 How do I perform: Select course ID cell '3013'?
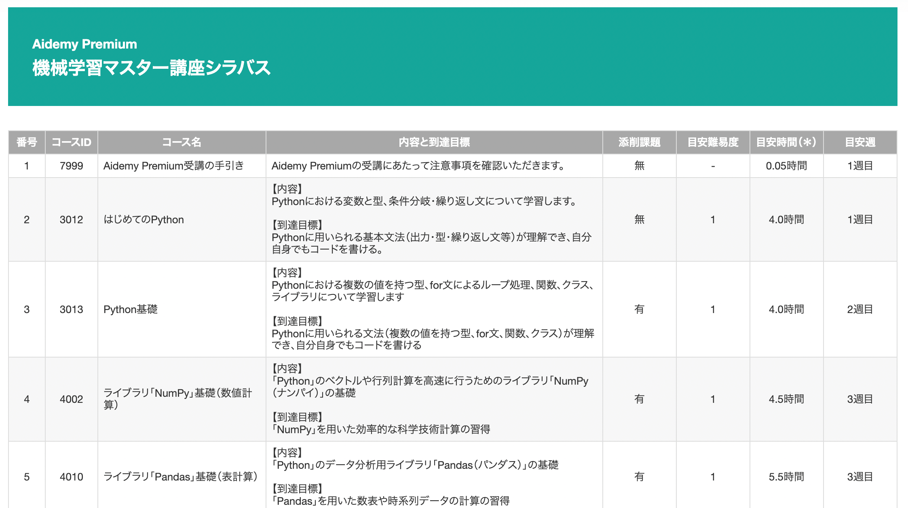[72, 309]
